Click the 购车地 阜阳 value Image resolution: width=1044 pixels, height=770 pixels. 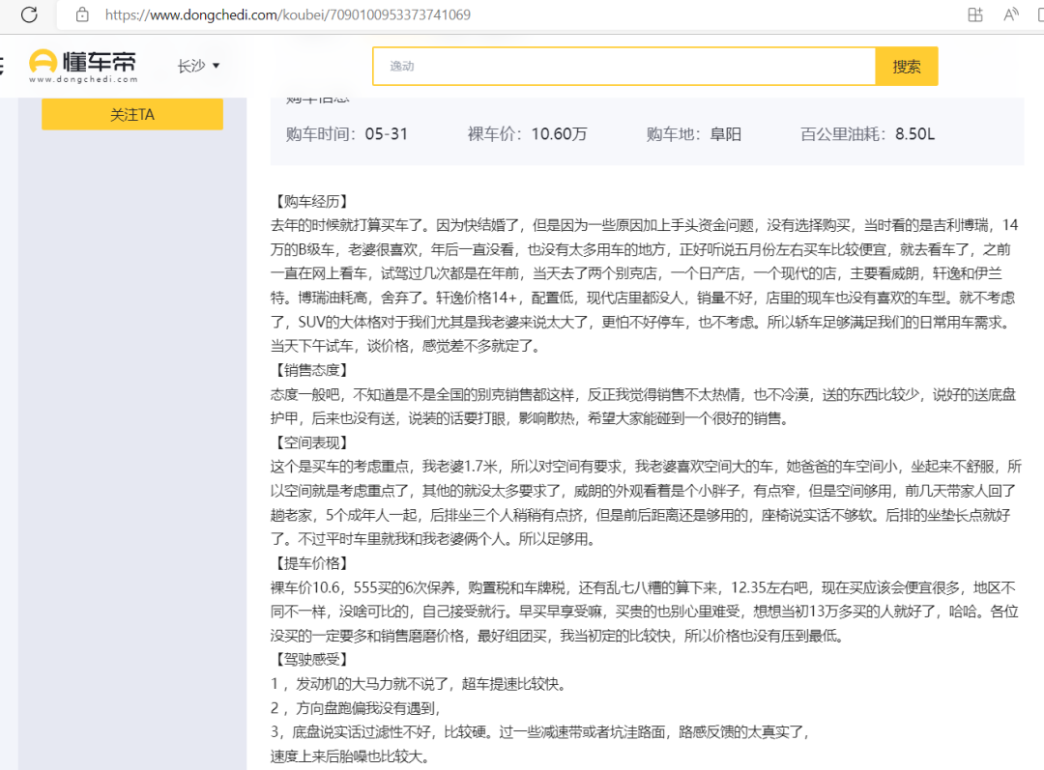pyautogui.click(x=726, y=134)
